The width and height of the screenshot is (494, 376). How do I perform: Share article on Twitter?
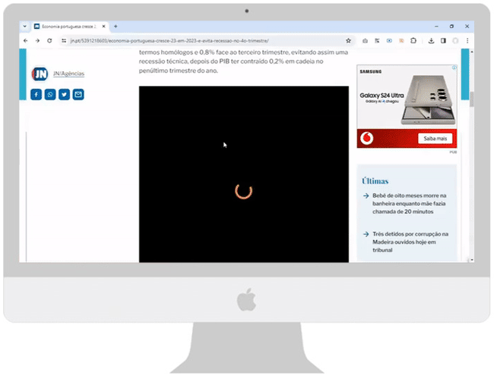(x=64, y=94)
